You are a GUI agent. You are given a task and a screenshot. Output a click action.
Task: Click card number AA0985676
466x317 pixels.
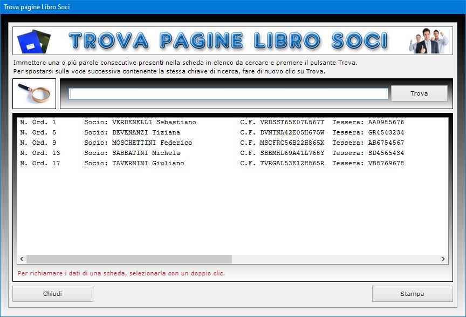point(386,122)
